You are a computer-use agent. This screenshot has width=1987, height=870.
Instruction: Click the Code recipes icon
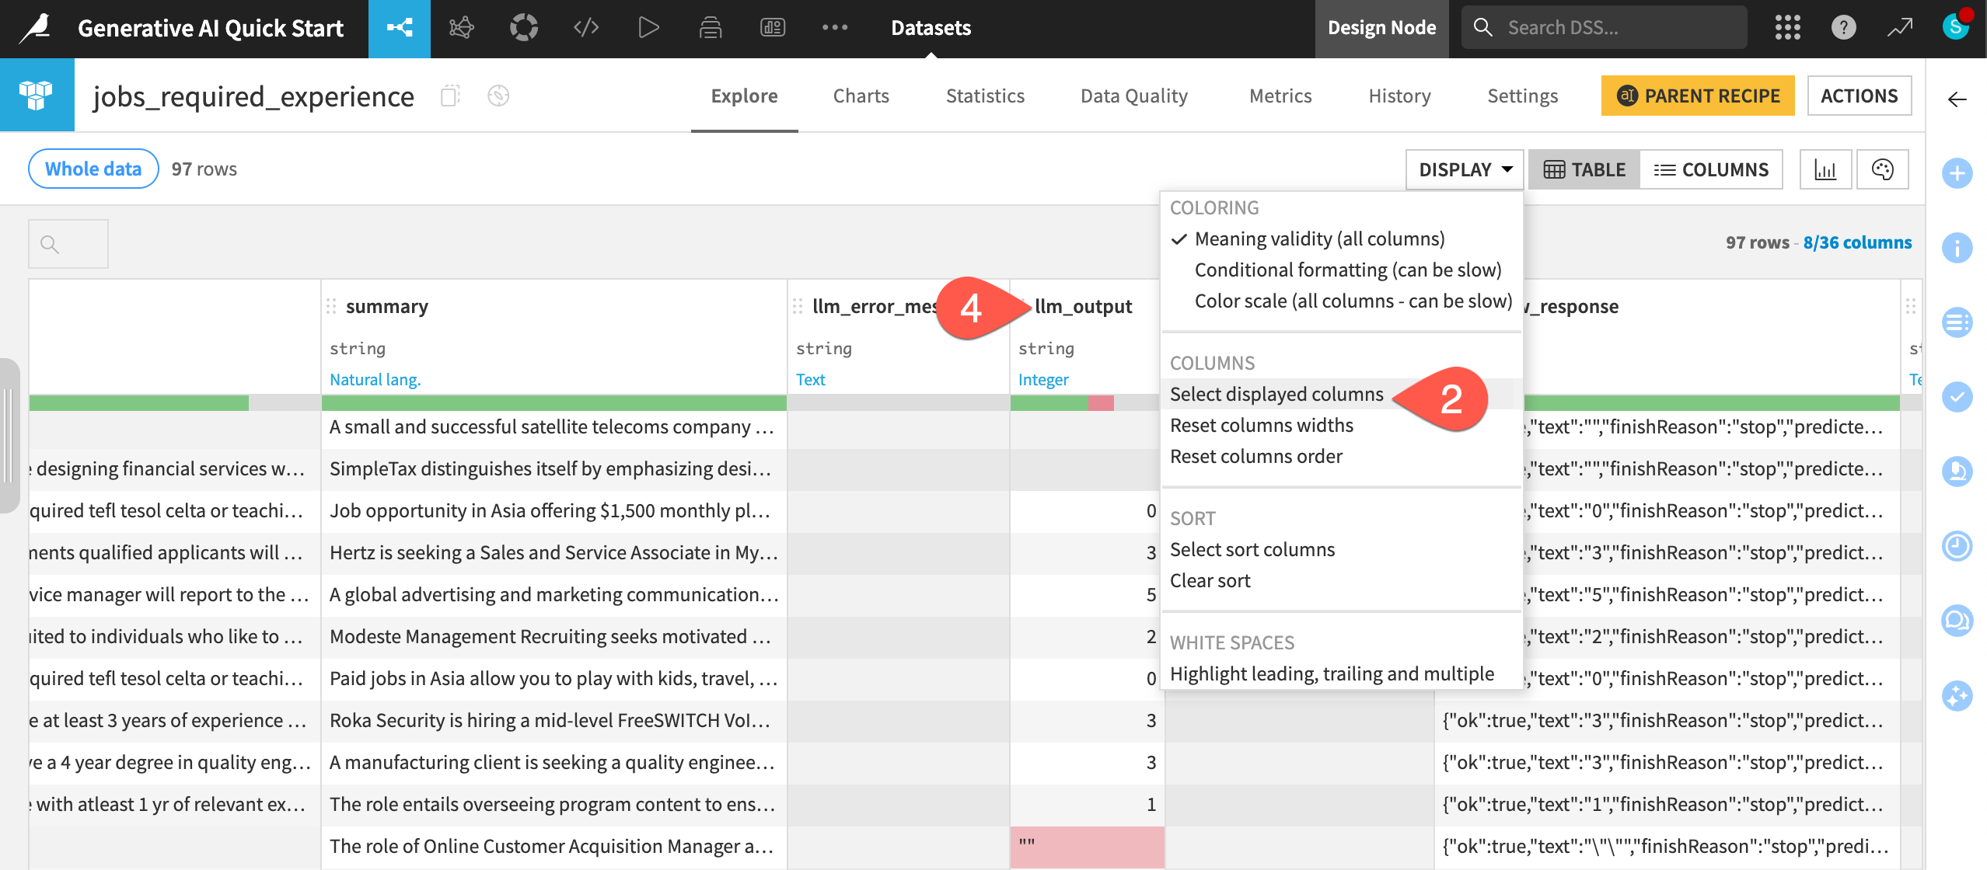pyautogui.click(x=585, y=29)
